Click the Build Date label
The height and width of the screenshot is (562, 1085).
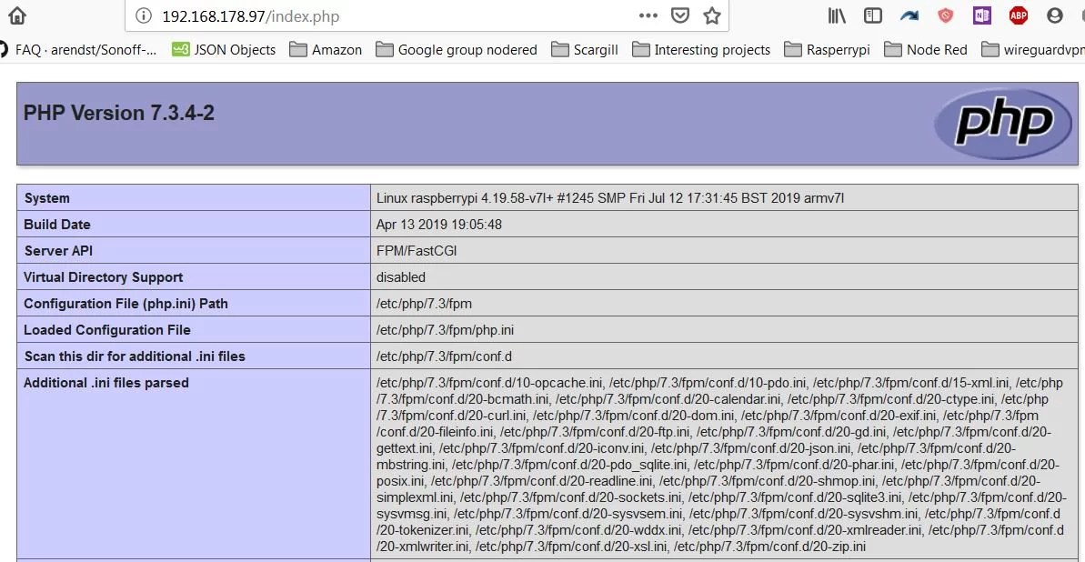click(x=57, y=225)
